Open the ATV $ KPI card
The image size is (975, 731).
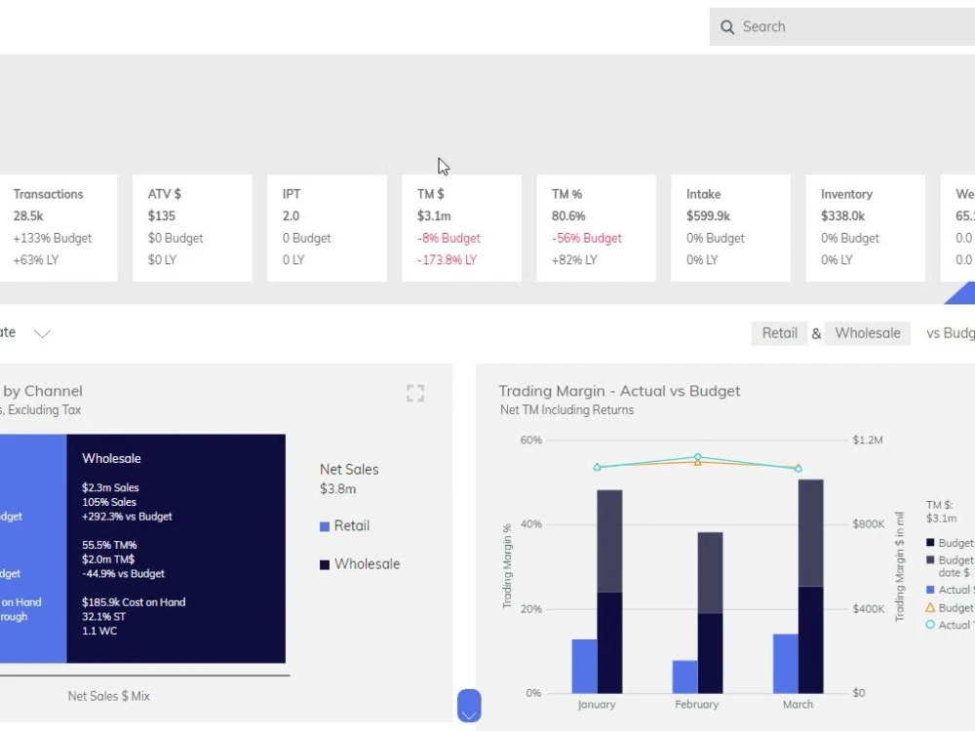192,227
